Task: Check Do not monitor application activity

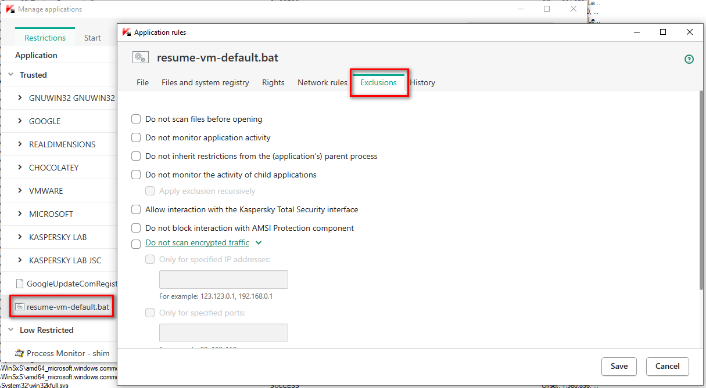Action: click(x=136, y=137)
